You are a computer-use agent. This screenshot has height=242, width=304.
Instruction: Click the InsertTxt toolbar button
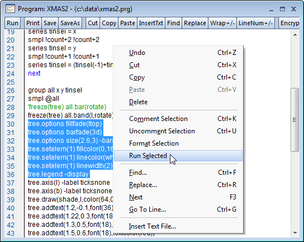pyautogui.click(x=151, y=23)
